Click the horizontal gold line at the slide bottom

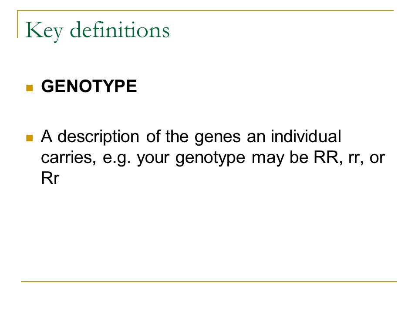pos(209,281)
